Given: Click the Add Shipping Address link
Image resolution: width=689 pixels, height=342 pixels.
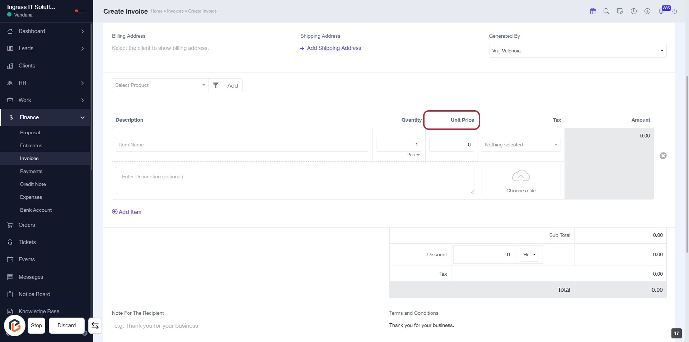Looking at the screenshot, I should (x=331, y=48).
